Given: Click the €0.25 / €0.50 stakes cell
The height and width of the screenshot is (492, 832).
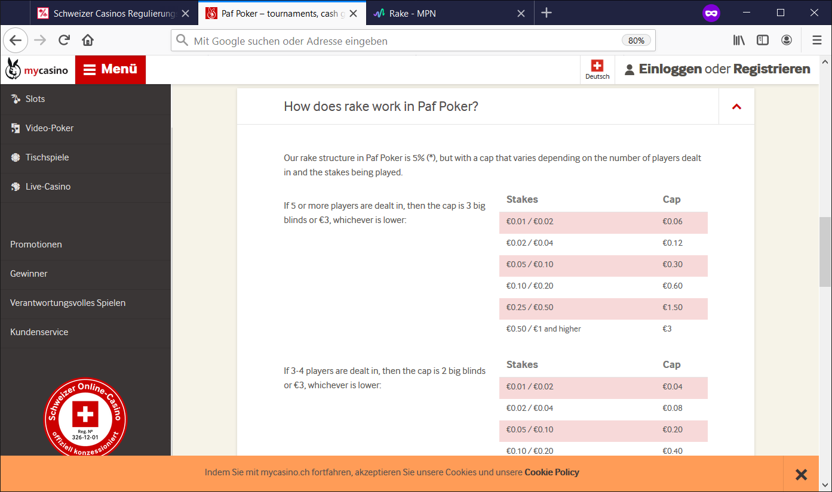Looking at the screenshot, I should (x=530, y=307).
